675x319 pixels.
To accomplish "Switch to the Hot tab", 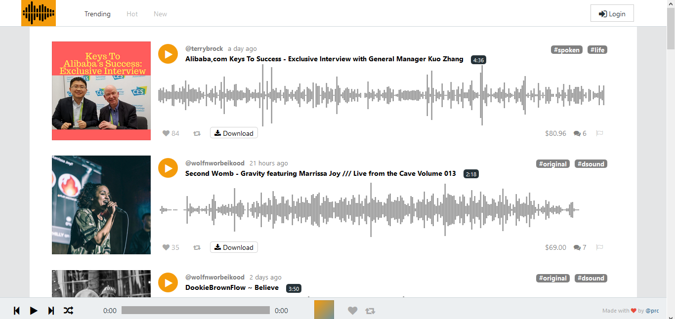I will (x=132, y=14).
